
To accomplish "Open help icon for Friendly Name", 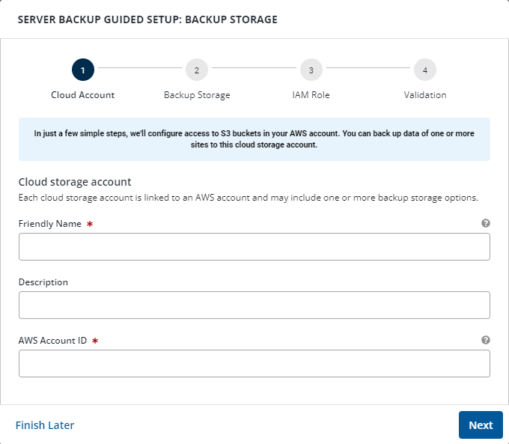I will (485, 223).
